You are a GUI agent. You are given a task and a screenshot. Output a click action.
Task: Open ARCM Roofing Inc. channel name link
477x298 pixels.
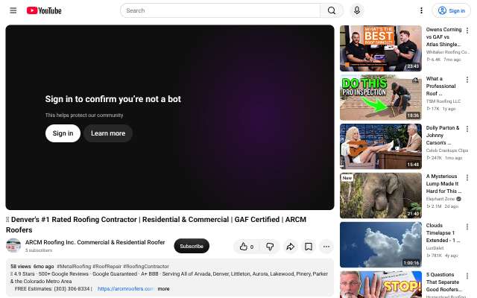(95, 242)
